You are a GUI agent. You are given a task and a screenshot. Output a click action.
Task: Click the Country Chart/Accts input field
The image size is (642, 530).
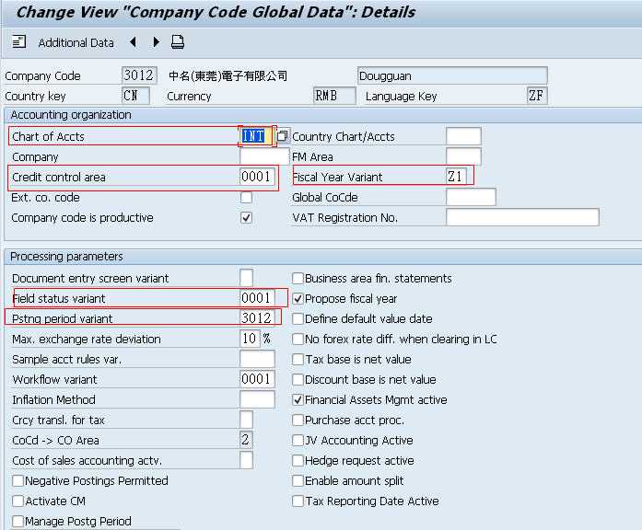click(x=463, y=136)
